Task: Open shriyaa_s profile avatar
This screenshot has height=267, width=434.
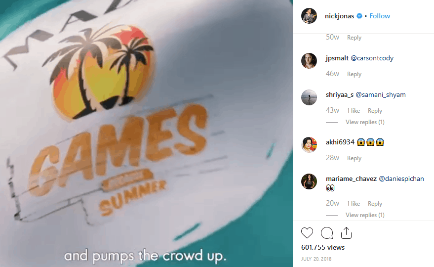Action: 309,97
